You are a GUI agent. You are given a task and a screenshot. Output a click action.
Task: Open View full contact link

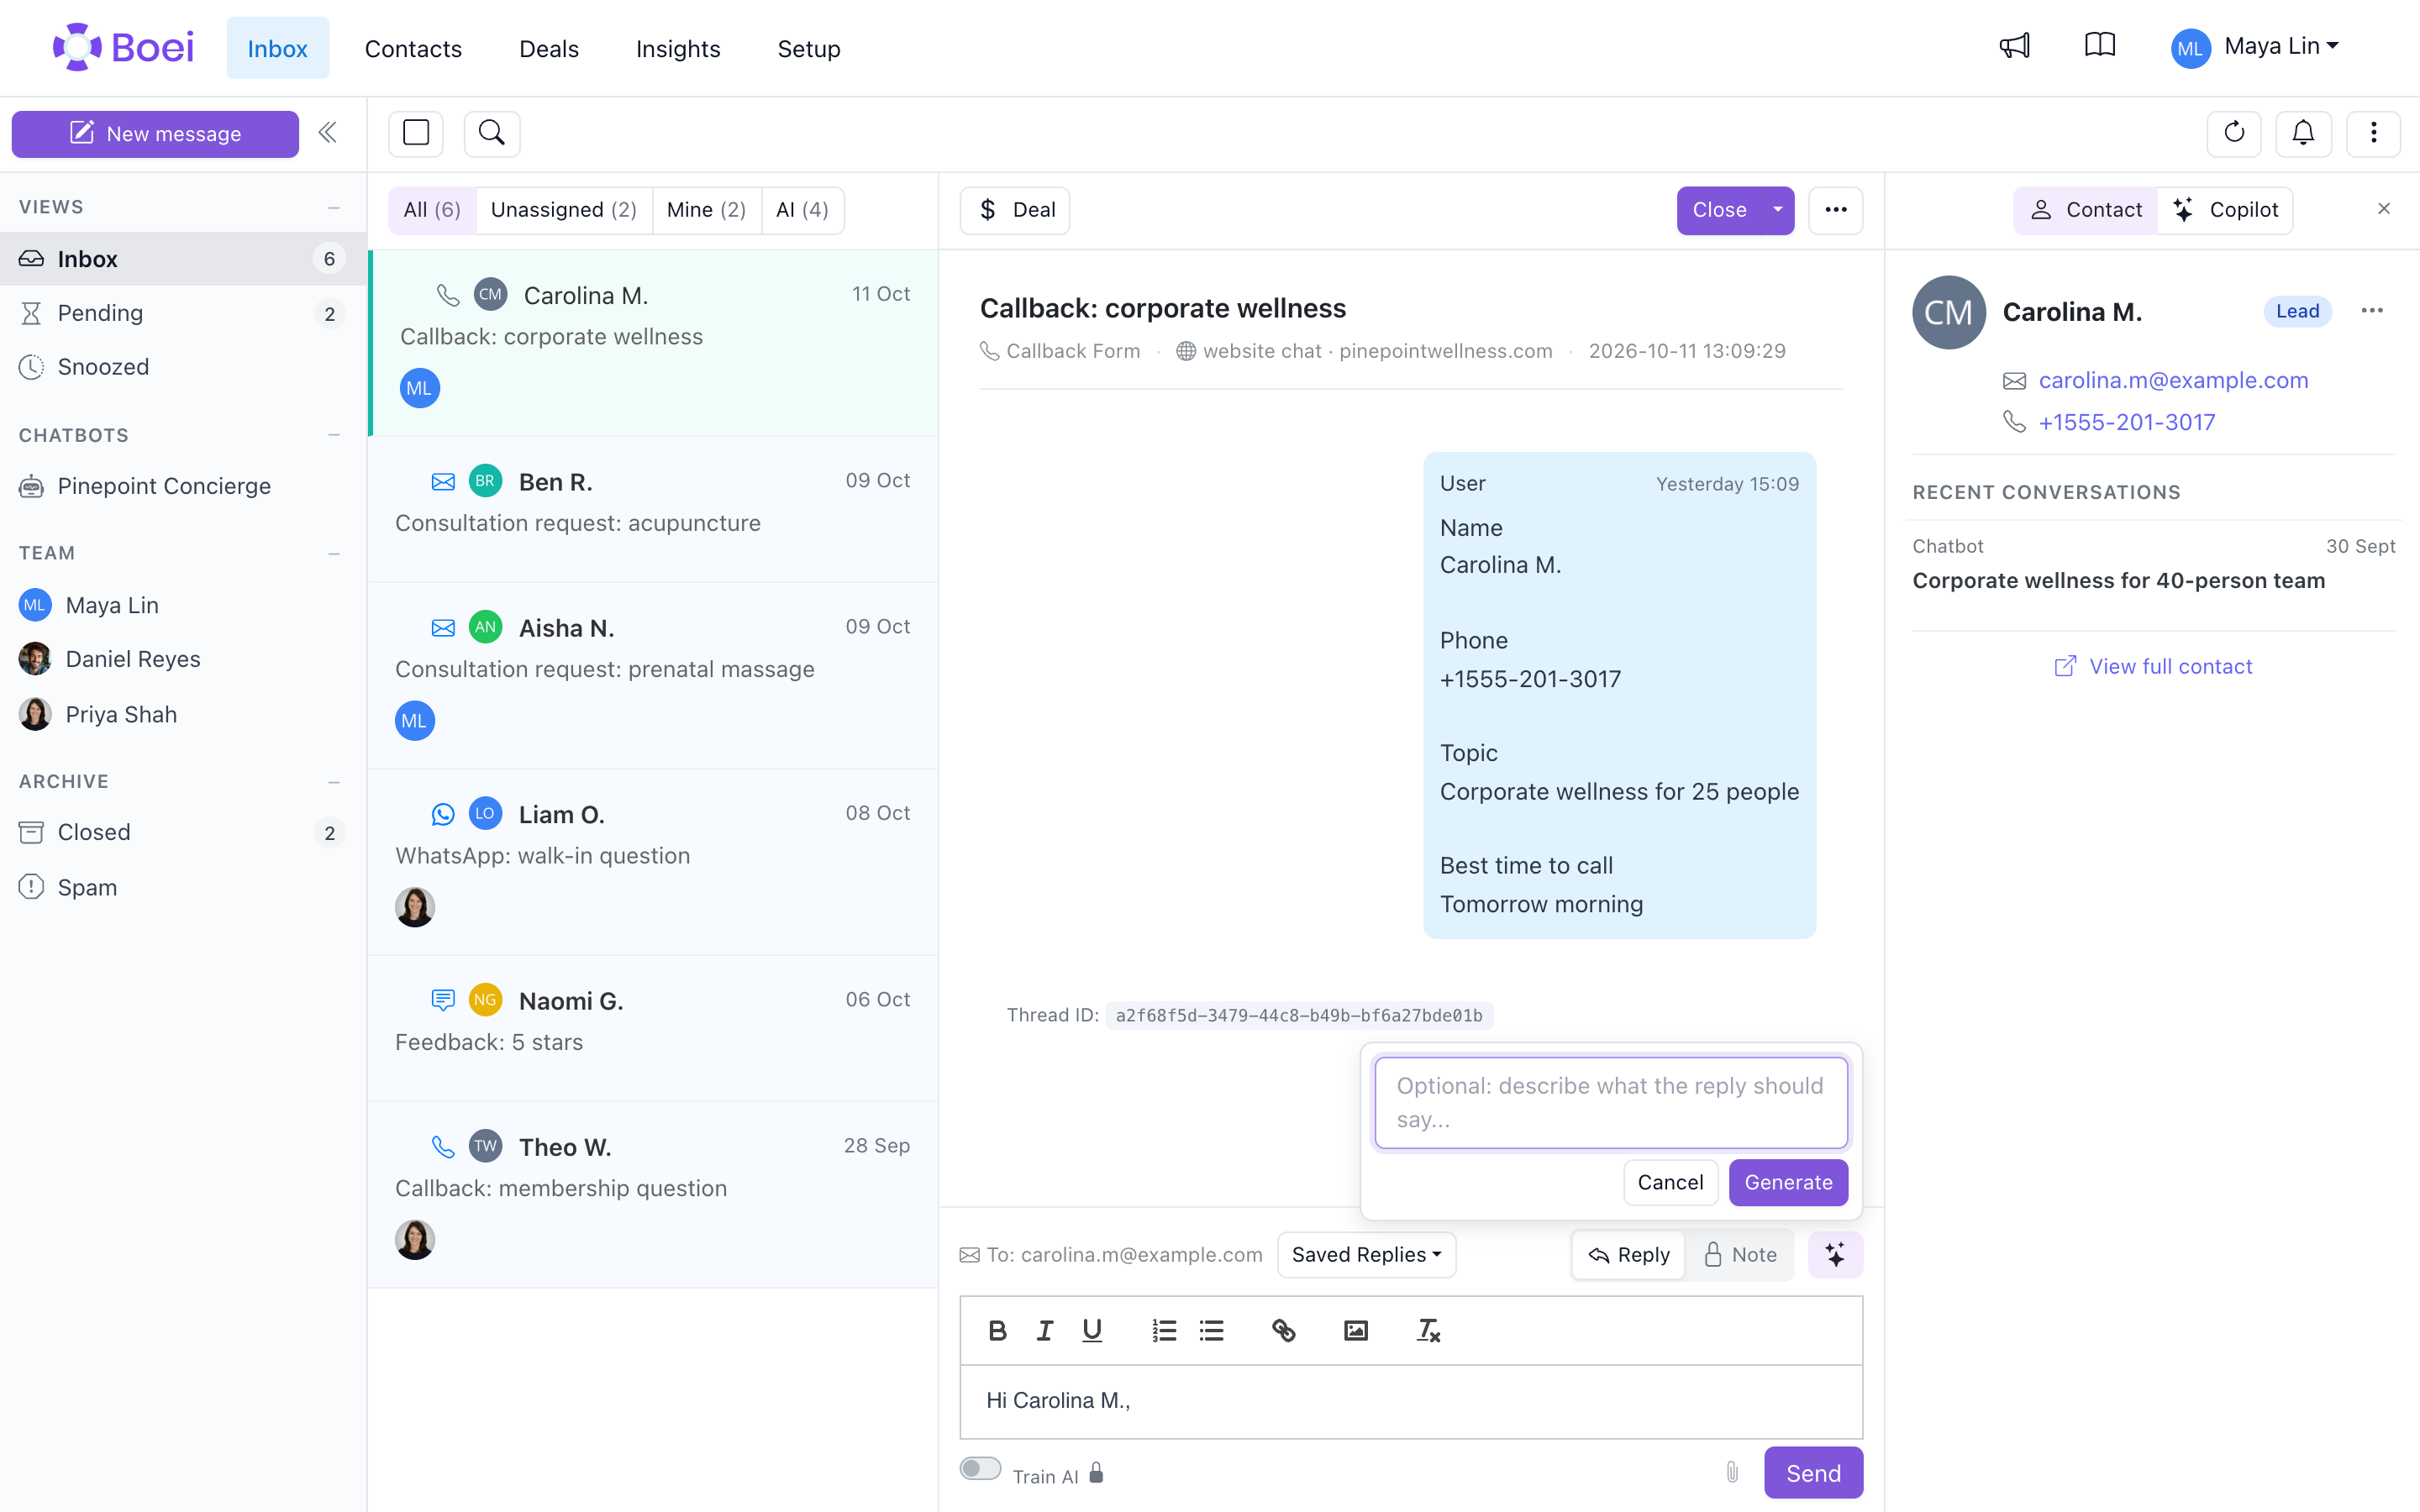click(x=2153, y=666)
